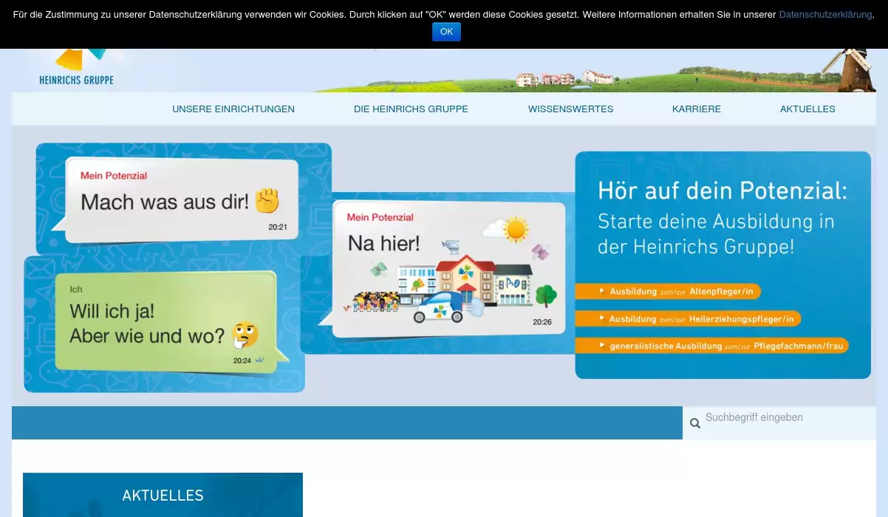Click the thinking face emoji
This screenshot has width=888, height=517.
coord(245,335)
